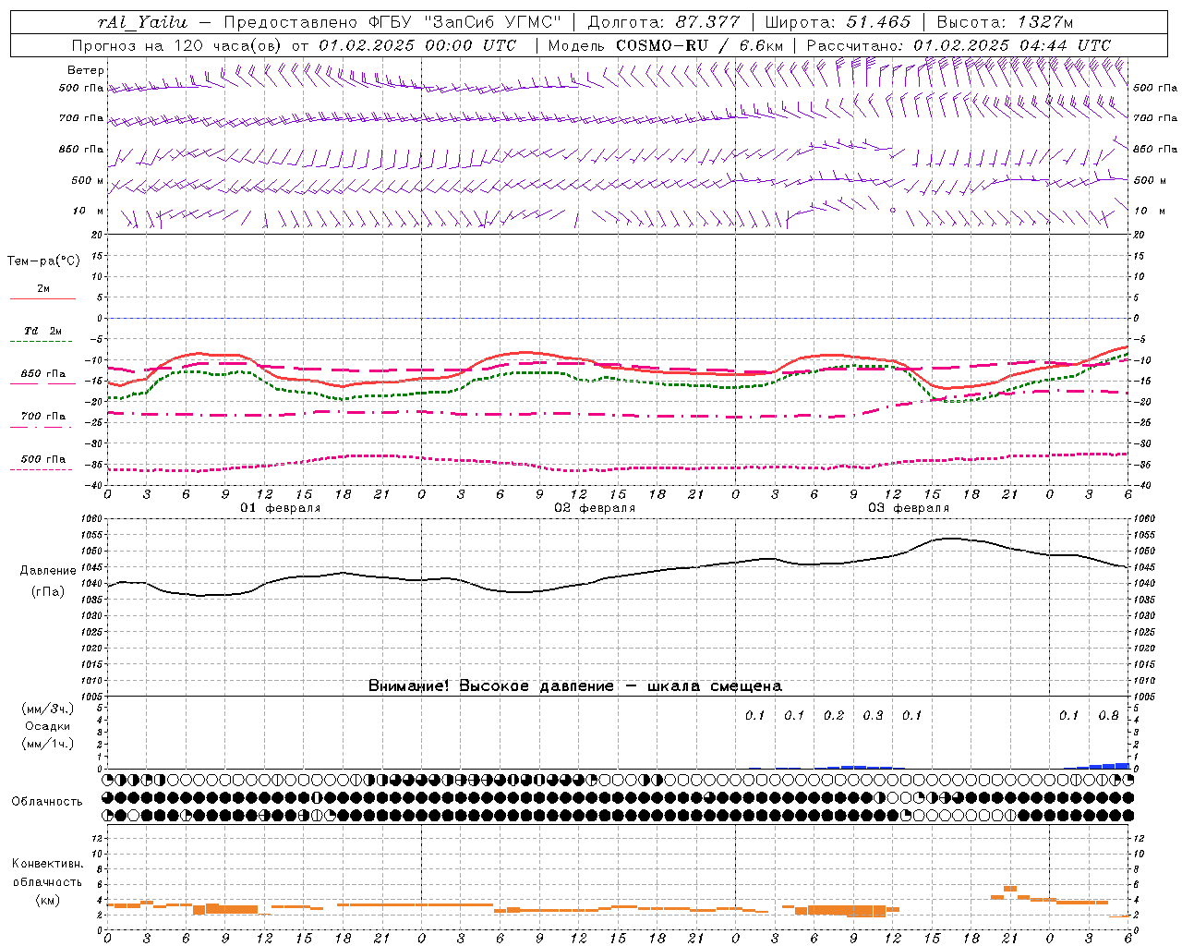Click the "0.2" precipitation value

(x=834, y=715)
